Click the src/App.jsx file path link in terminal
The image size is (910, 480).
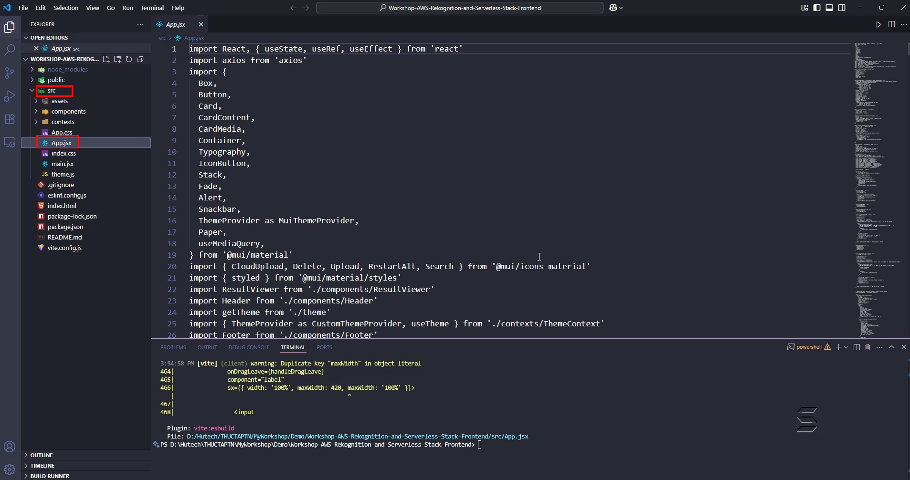point(357,436)
